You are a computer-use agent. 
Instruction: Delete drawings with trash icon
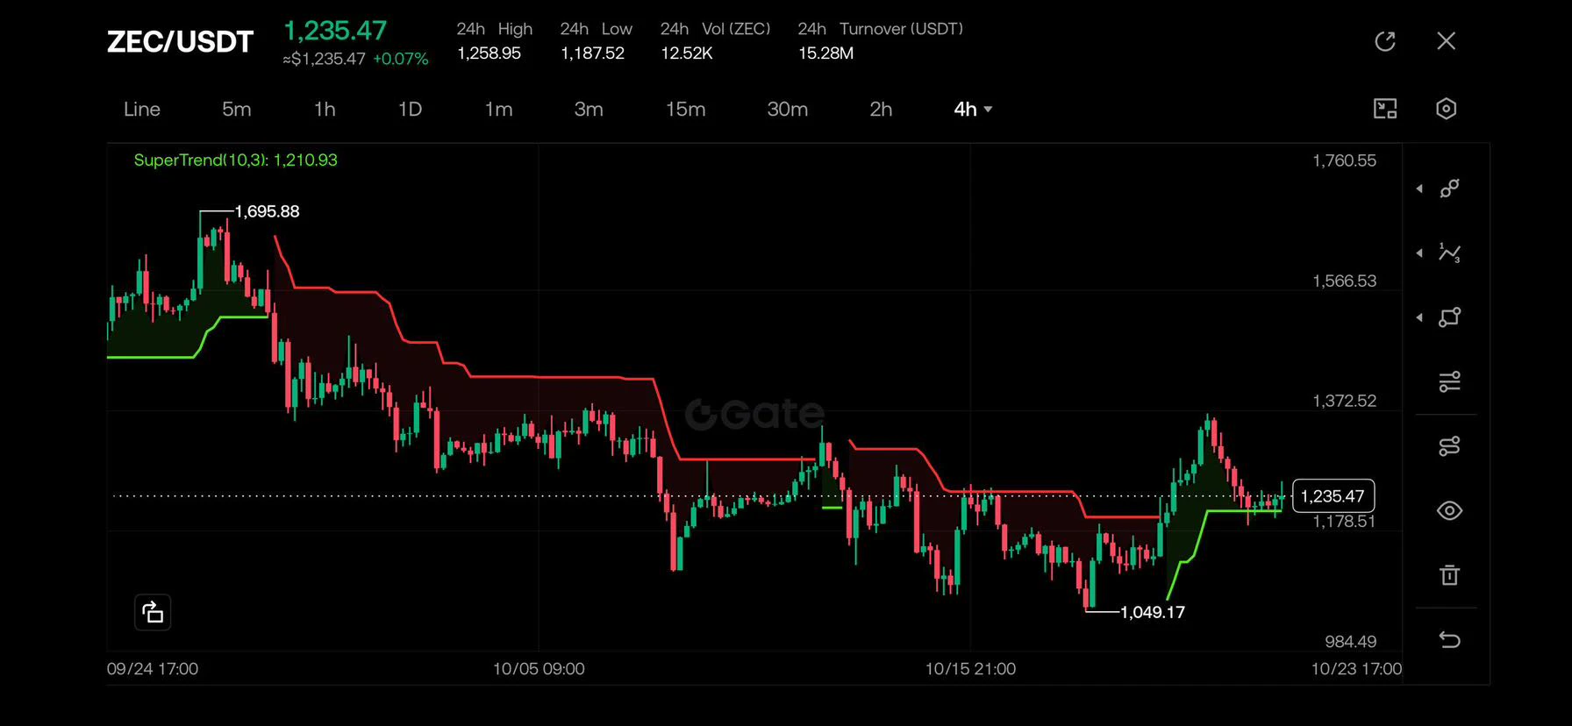[1450, 575]
